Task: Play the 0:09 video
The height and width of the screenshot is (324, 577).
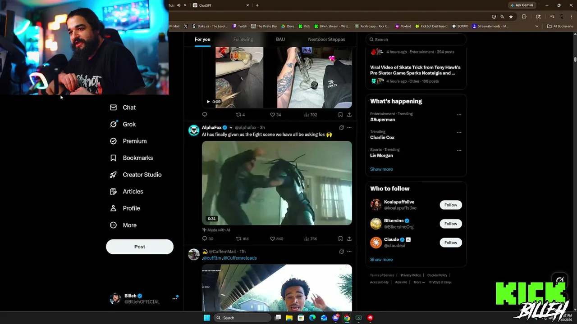Action: [208, 102]
